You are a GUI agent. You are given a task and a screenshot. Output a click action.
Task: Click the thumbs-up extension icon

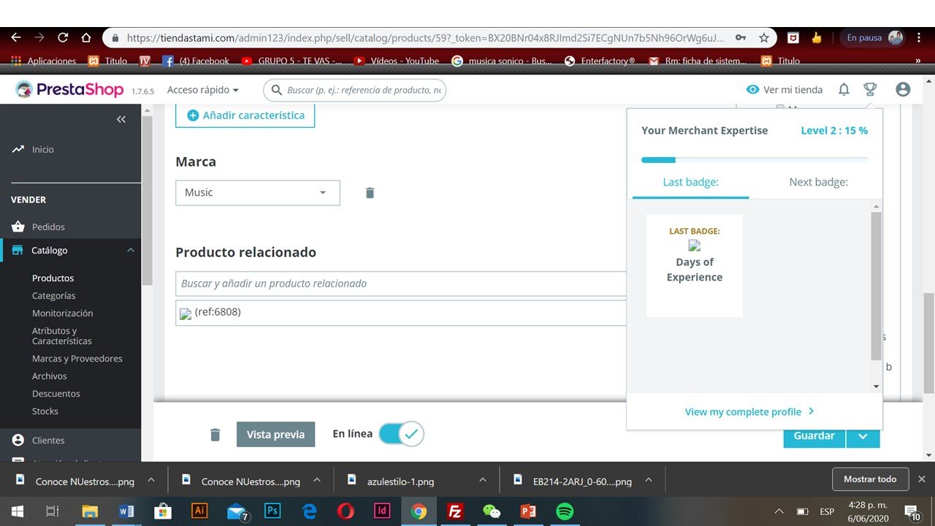coord(817,37)
